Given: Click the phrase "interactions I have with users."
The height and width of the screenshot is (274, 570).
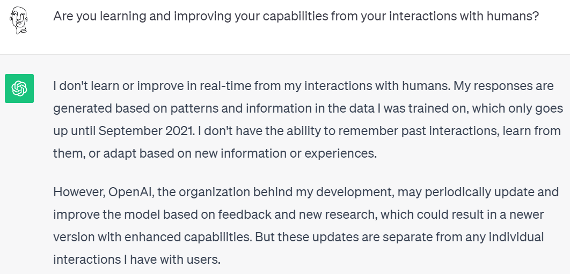Looking at the screenshot, I should pyautogui.click(x=137, y=260).
